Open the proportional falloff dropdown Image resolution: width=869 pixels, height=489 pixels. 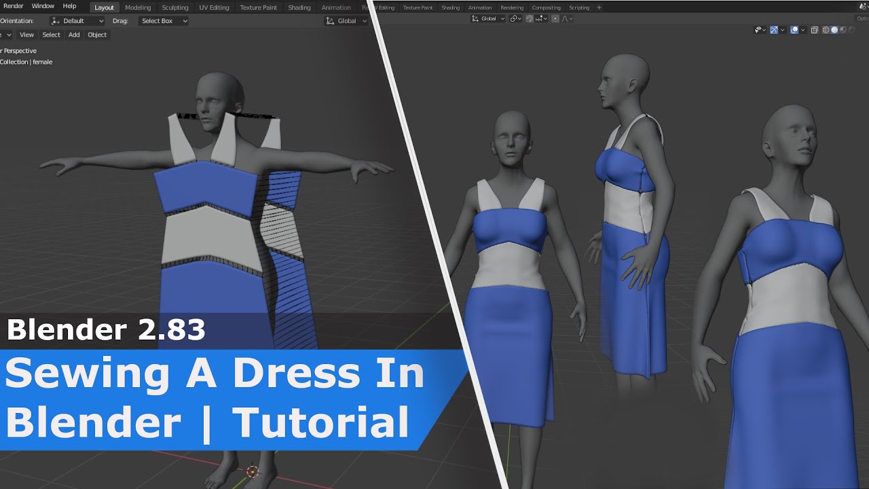[x=567, y=18]
